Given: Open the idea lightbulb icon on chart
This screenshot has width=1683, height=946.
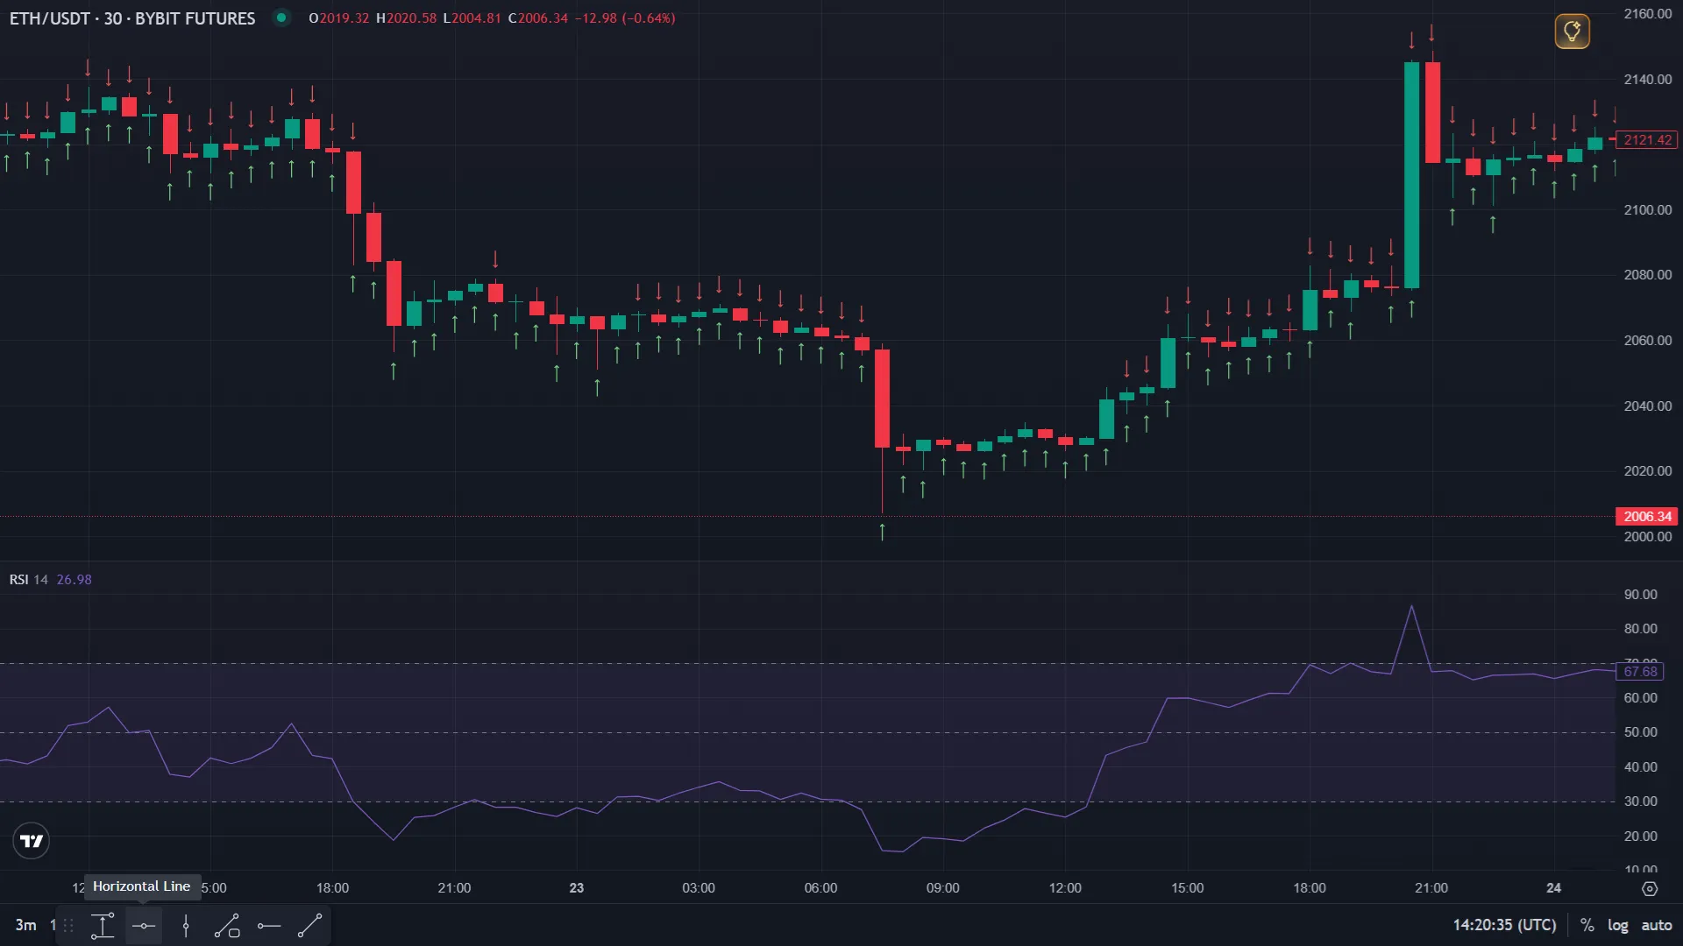Looking at the screenshot, I should (1573, 32).
